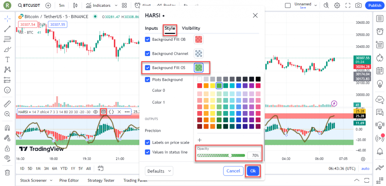Open the 5m timeframe selector
Image resolution: width=386 pixels, height=186 pixels.
[62, 5]
